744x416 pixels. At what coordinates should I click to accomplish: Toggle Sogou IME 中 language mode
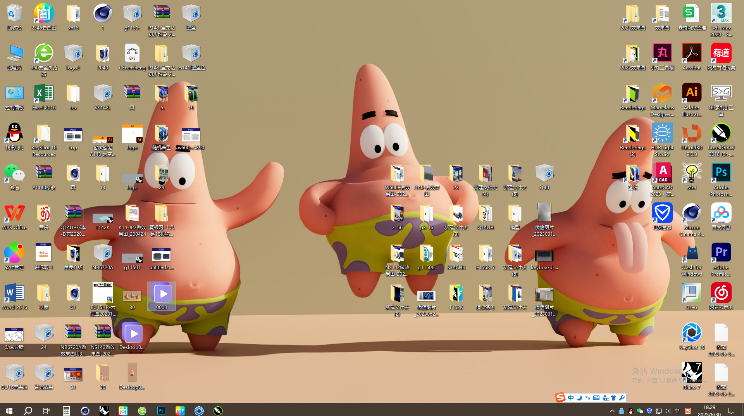[x=571, y=398]
